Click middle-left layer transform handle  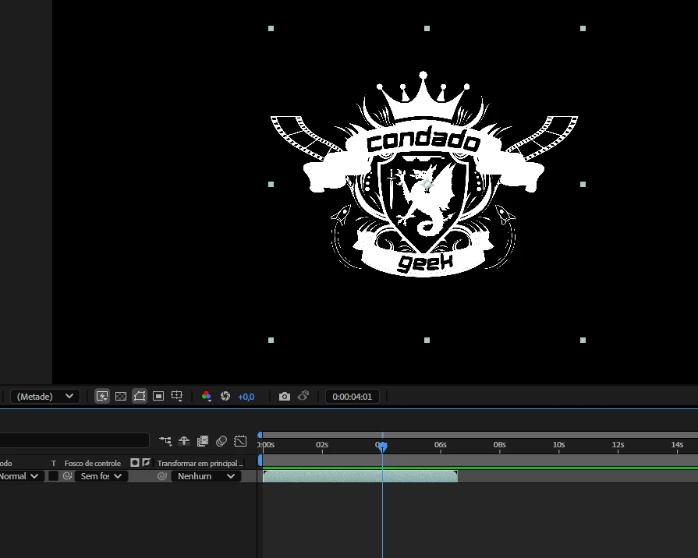click(x=271, y=184)
